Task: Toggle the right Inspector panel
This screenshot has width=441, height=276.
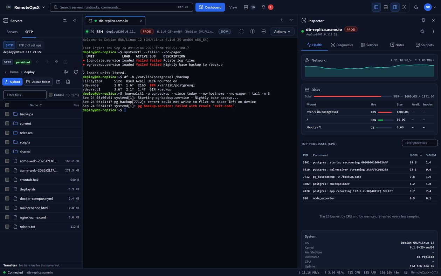Action: click(395, 7)
